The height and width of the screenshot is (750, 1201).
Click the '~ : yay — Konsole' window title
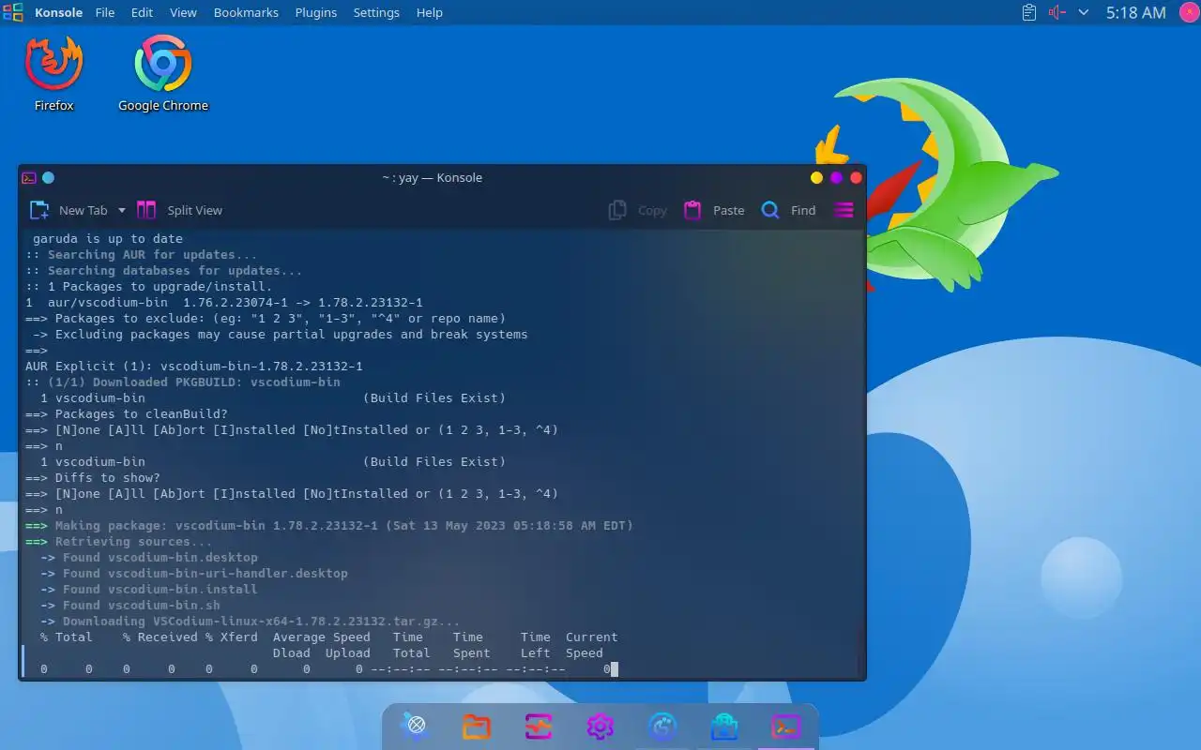pos(432,177)
